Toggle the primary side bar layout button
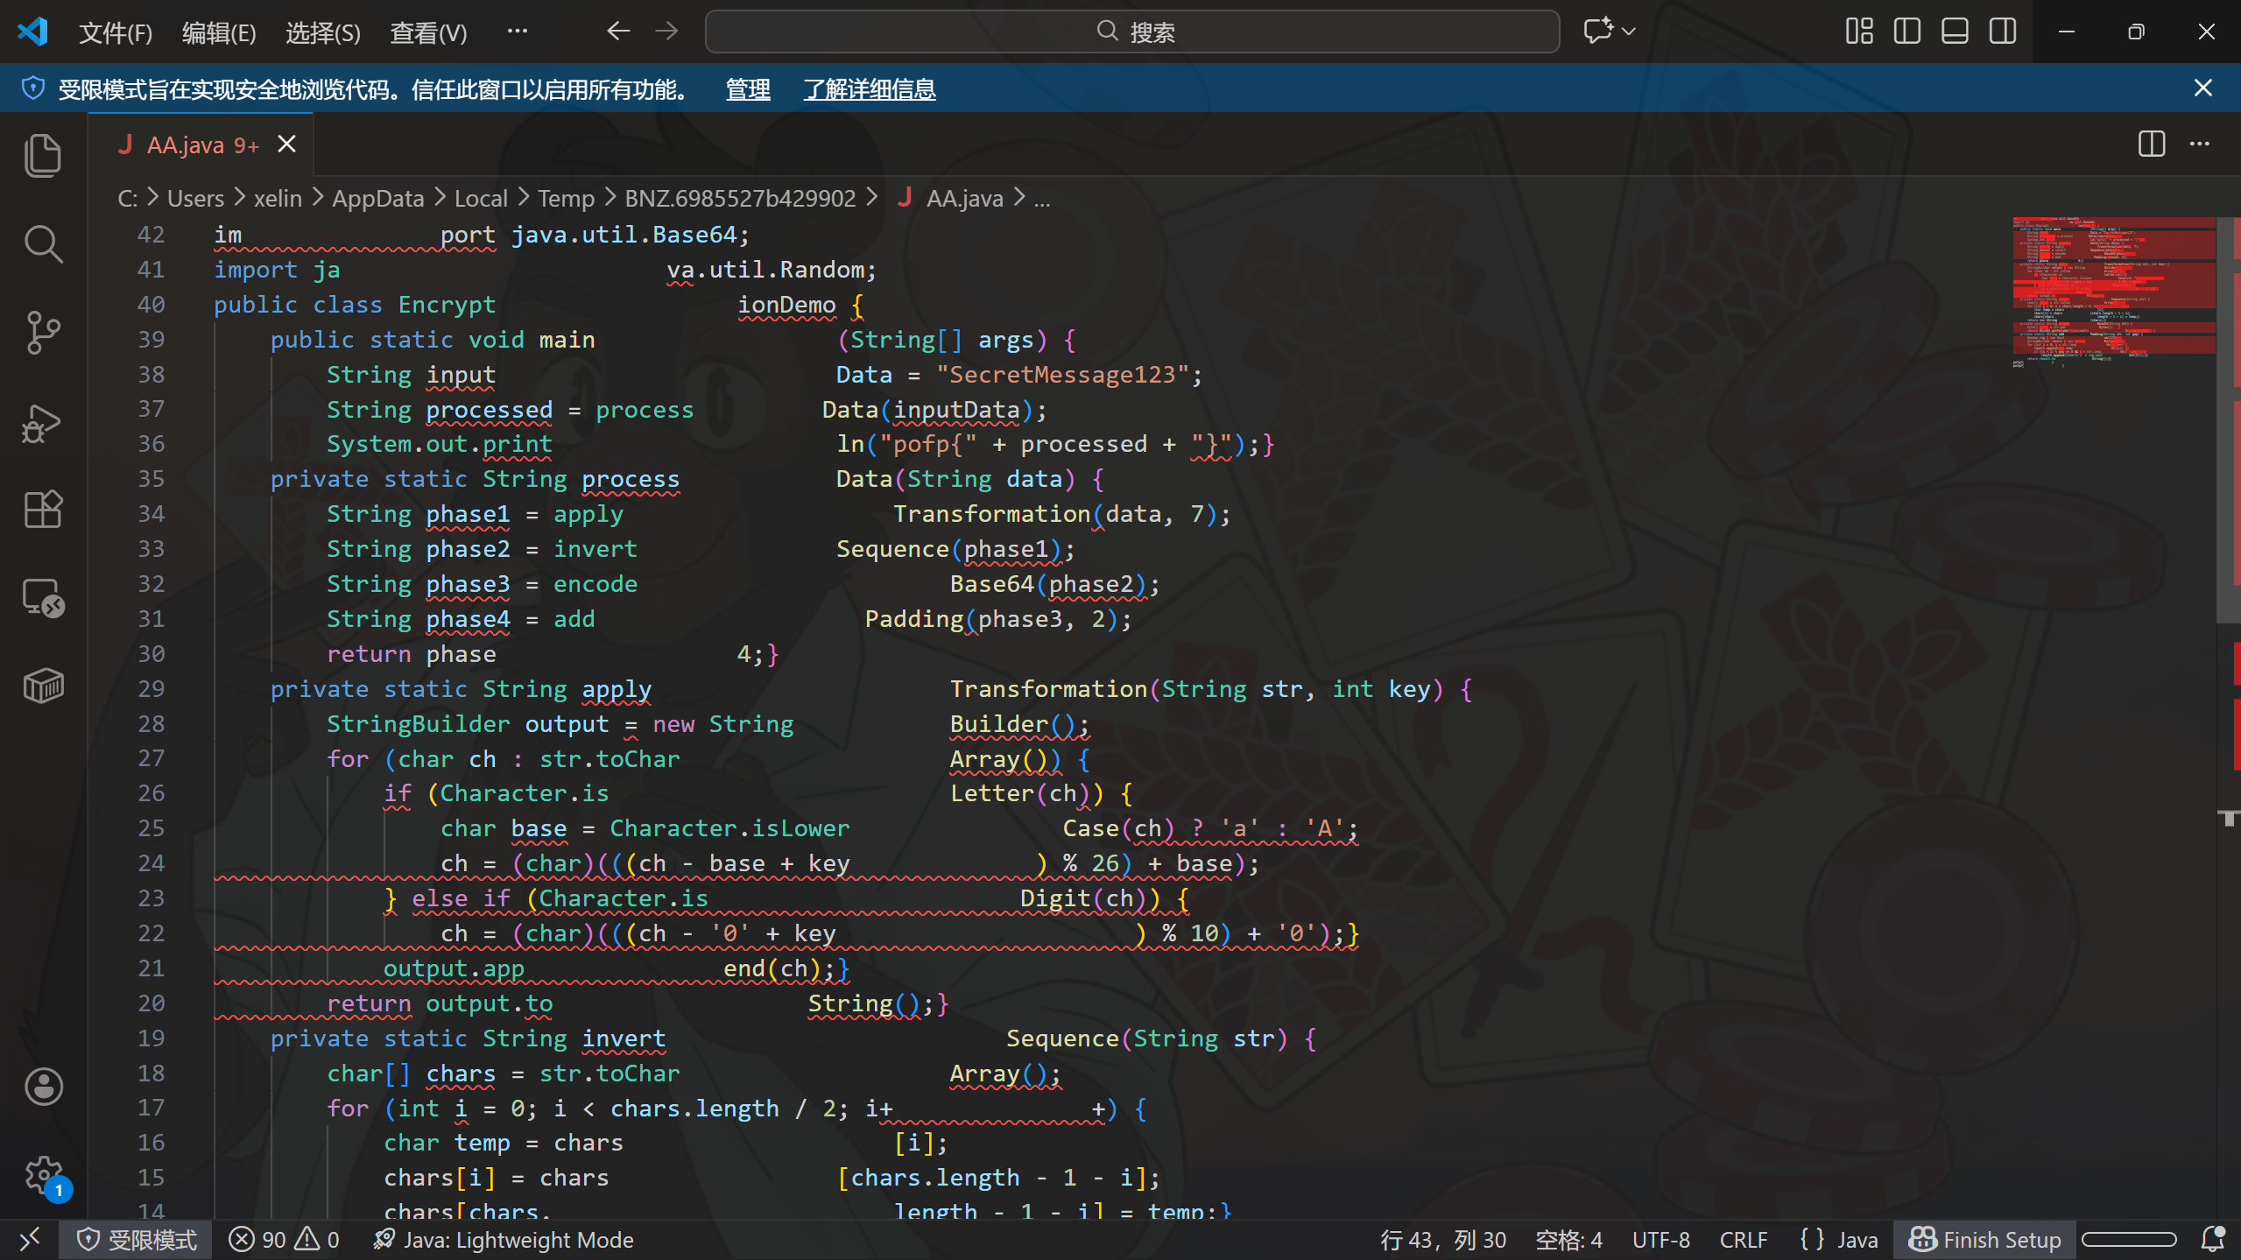This screenshot has width=2241, height=1260. pos(1906,32)
